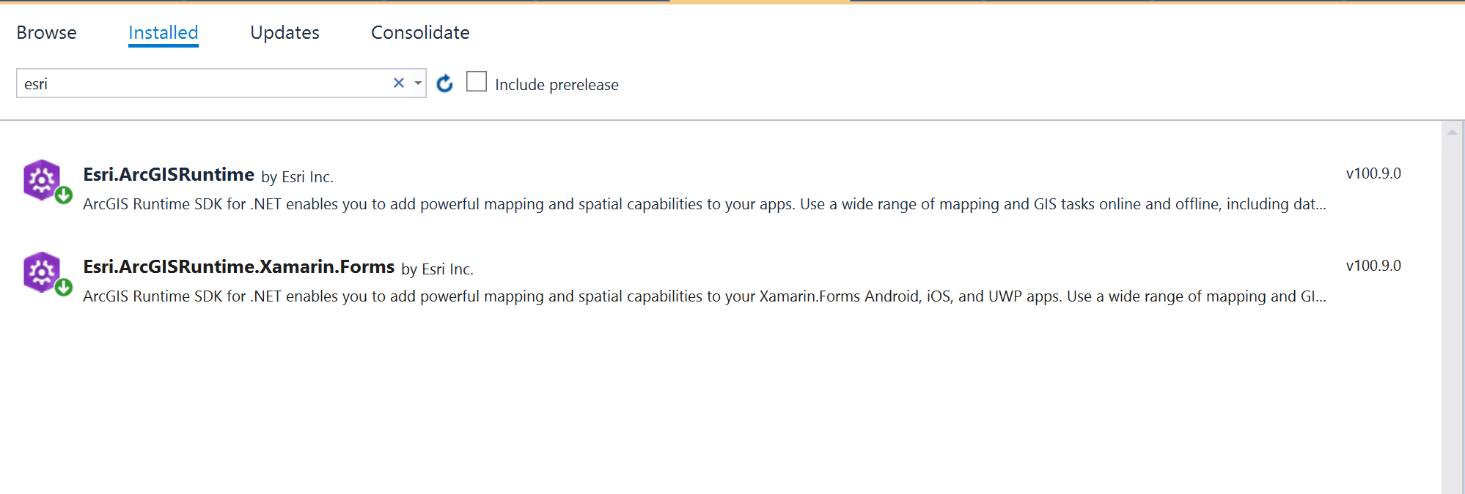Click the Esri.ArcGISRuntime.Xamarin.Forms package title
This screenshot has height=494, width=1465.
239,266
